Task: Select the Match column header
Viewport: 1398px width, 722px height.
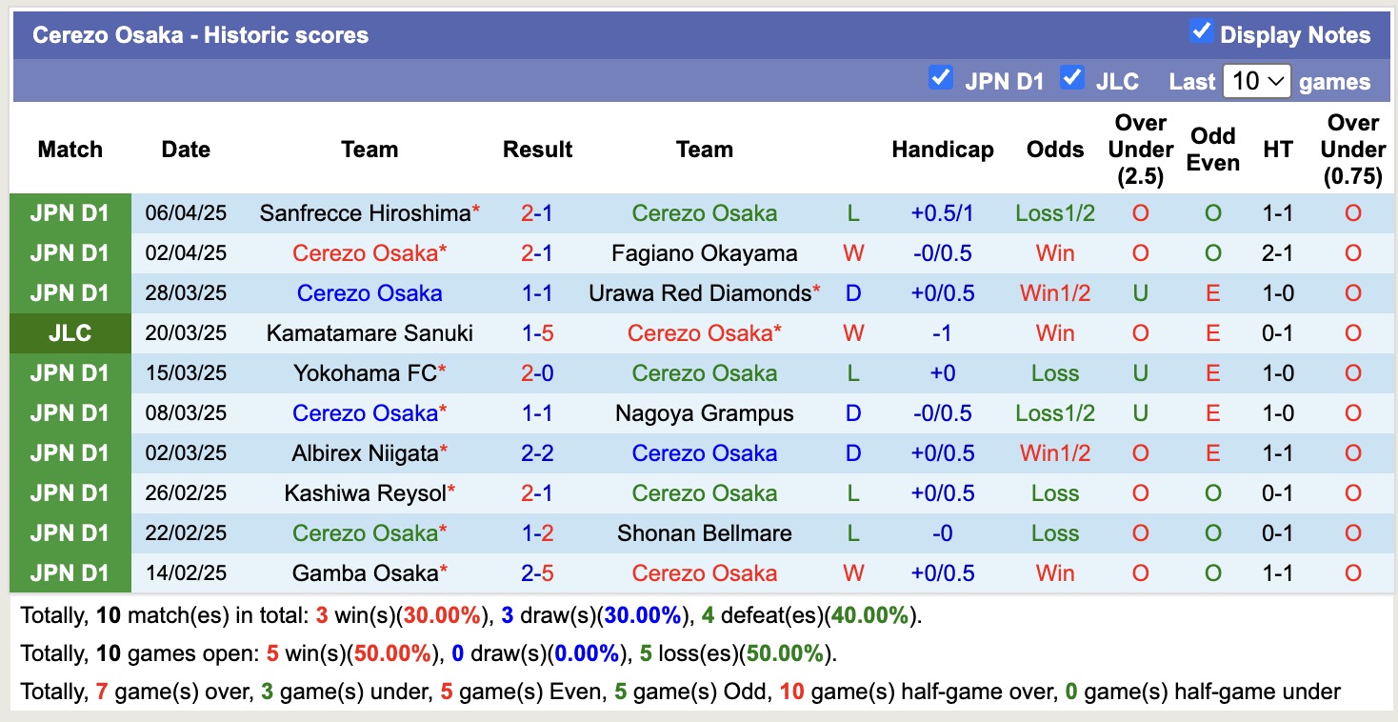Action: (70, 150)
